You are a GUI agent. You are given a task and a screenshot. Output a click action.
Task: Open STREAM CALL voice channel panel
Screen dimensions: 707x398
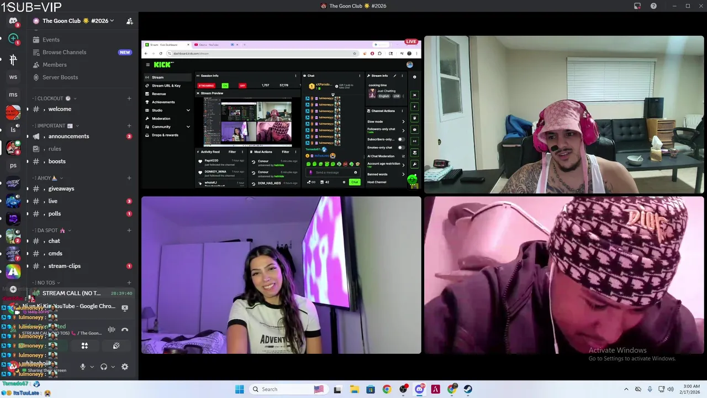pyautogui.click(x=82, y=293)
